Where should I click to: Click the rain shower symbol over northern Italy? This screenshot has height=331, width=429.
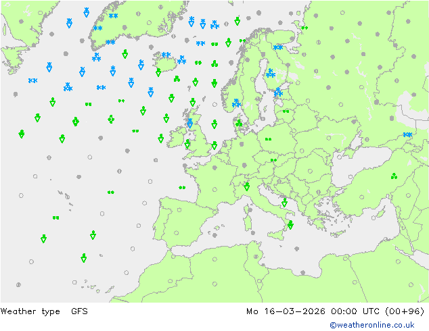click(247, 186)
